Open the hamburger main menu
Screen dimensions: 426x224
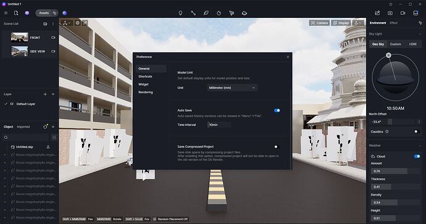coord(6,13)
